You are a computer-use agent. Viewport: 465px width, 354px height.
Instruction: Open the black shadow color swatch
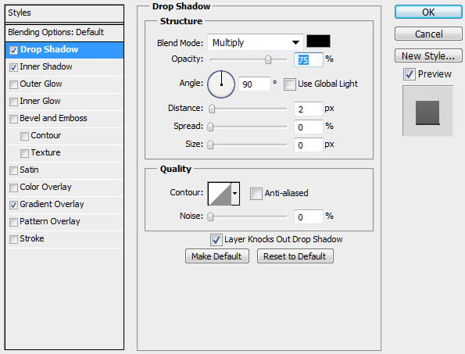pos(318,41)
